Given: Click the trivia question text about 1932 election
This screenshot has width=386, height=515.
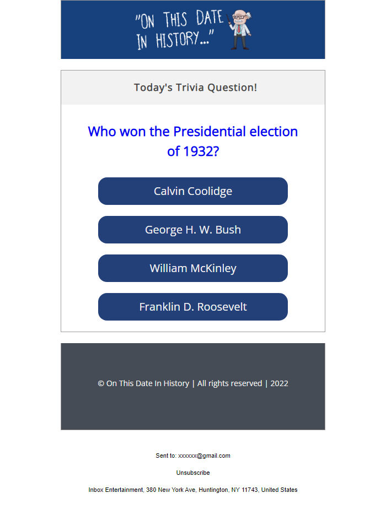Looking at the screenshot, I should point(192,140).
